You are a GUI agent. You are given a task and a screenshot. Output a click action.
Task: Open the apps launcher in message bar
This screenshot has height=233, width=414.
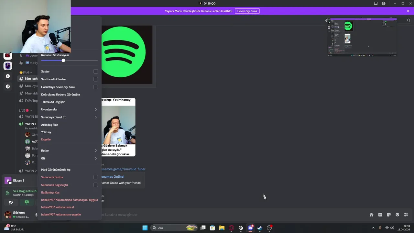[406, 215]
